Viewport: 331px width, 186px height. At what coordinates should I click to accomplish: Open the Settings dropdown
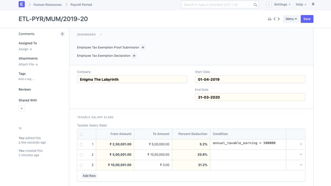click(282, 5)
